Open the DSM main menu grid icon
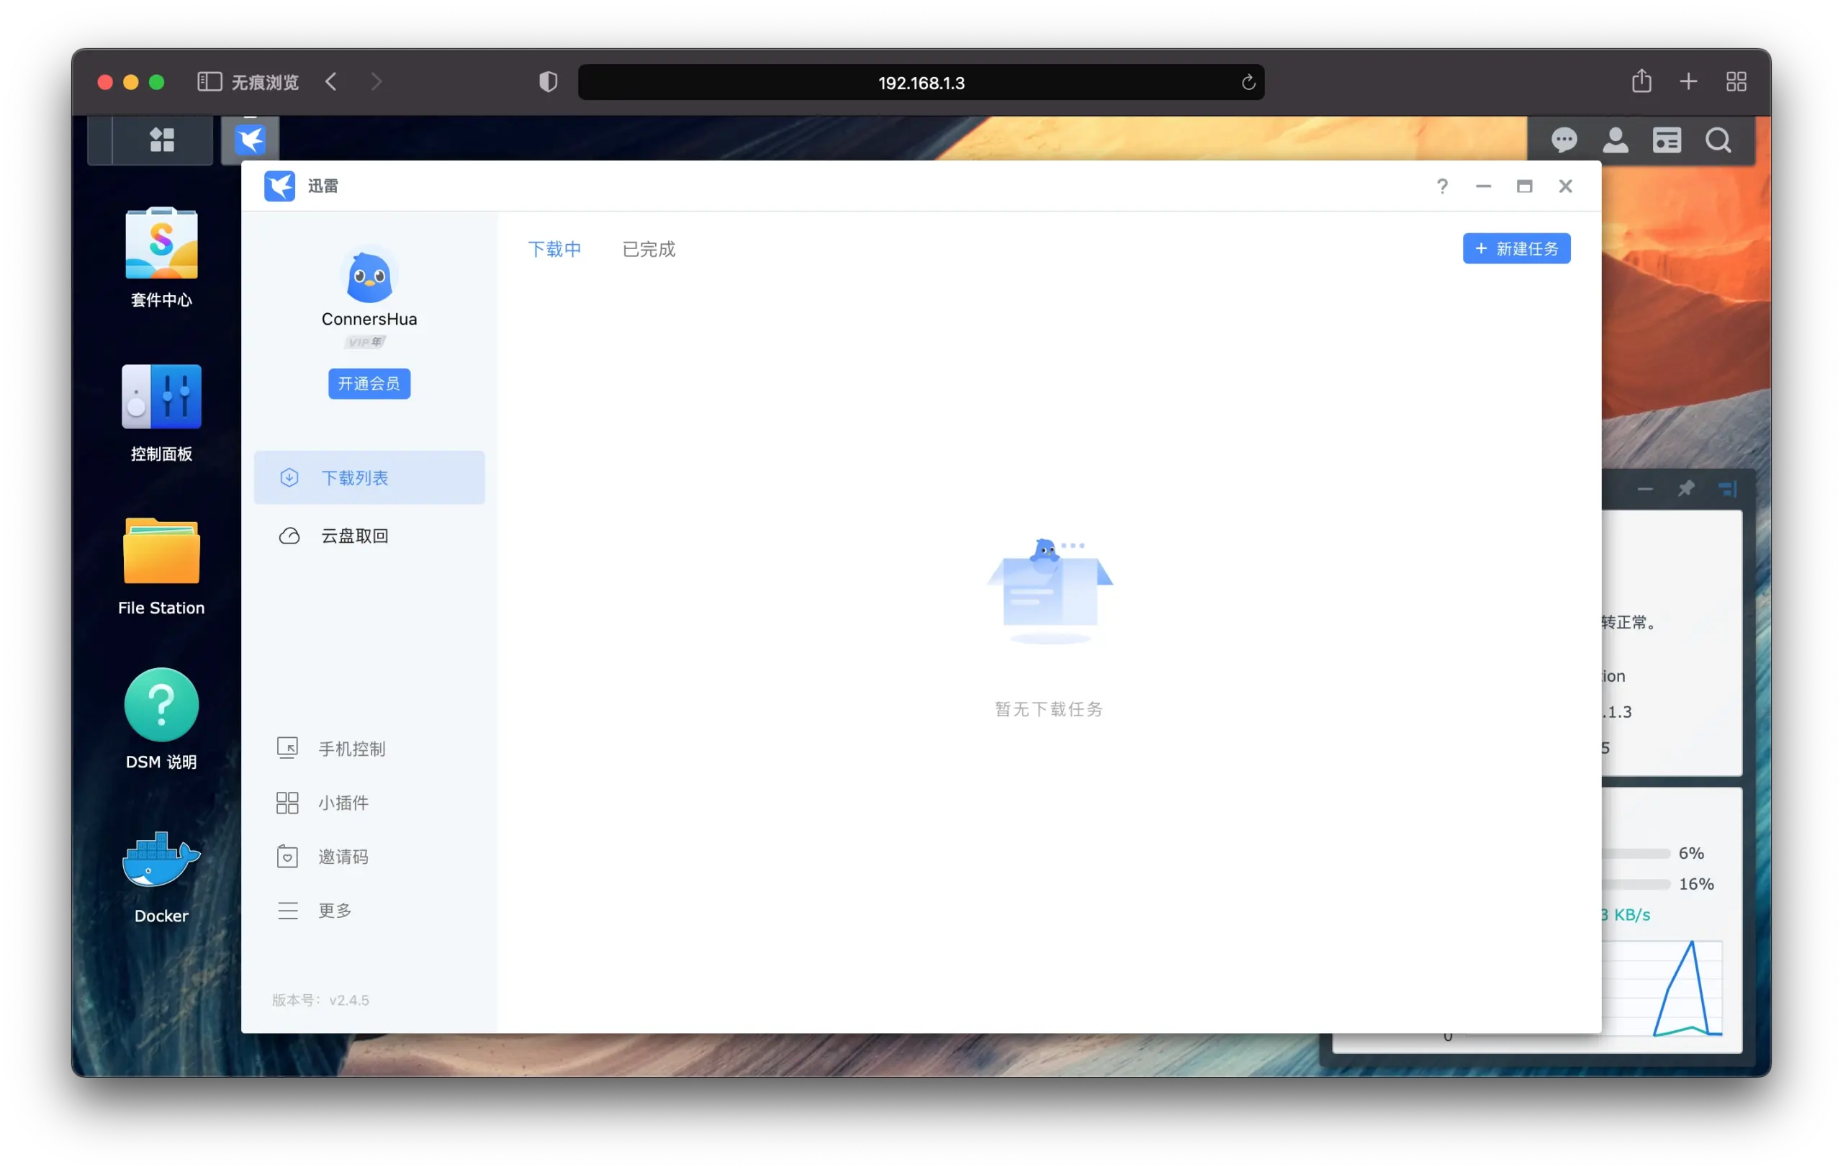Image resolution: width=1843 pixels, height=1172 pixels. (x=161, y=140)
